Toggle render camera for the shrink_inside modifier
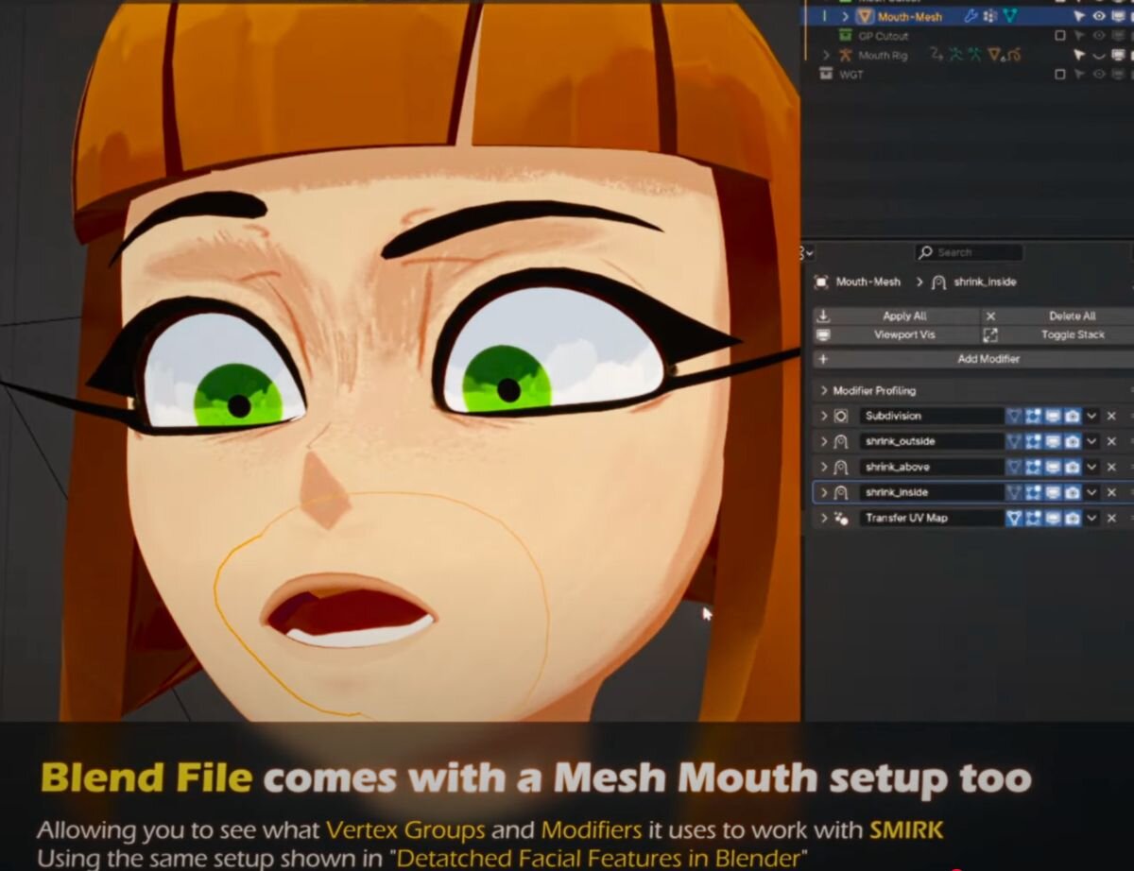Image resolution: width=1134 pixels, height=871 pixels. pos(1073,492)
